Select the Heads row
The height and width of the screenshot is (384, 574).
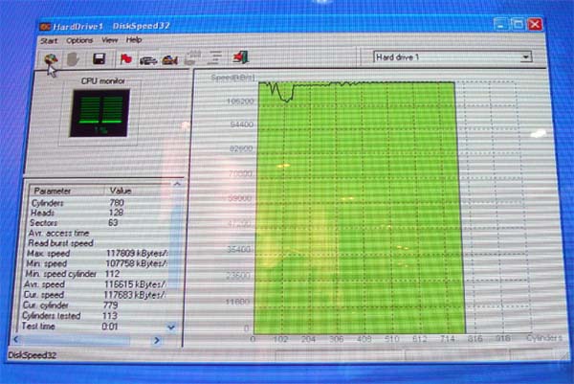point(99,213)
